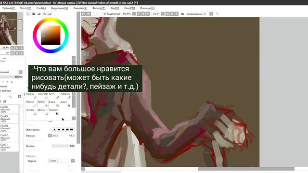The width and height of the screenshot is (308, 173).
Task: Open the Помощь menu
Action: click(147, 8)
